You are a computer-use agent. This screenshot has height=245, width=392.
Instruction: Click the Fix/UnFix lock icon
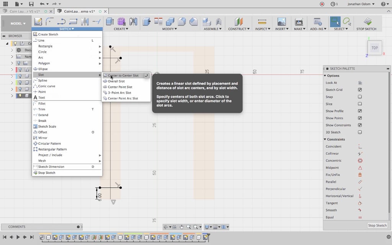[360, 175]
